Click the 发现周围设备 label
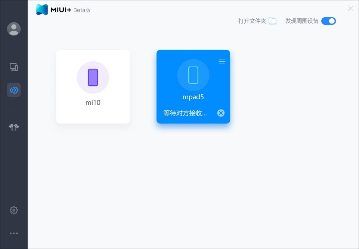This screenshot has width=359, height=249. click(x=302, y=21)
